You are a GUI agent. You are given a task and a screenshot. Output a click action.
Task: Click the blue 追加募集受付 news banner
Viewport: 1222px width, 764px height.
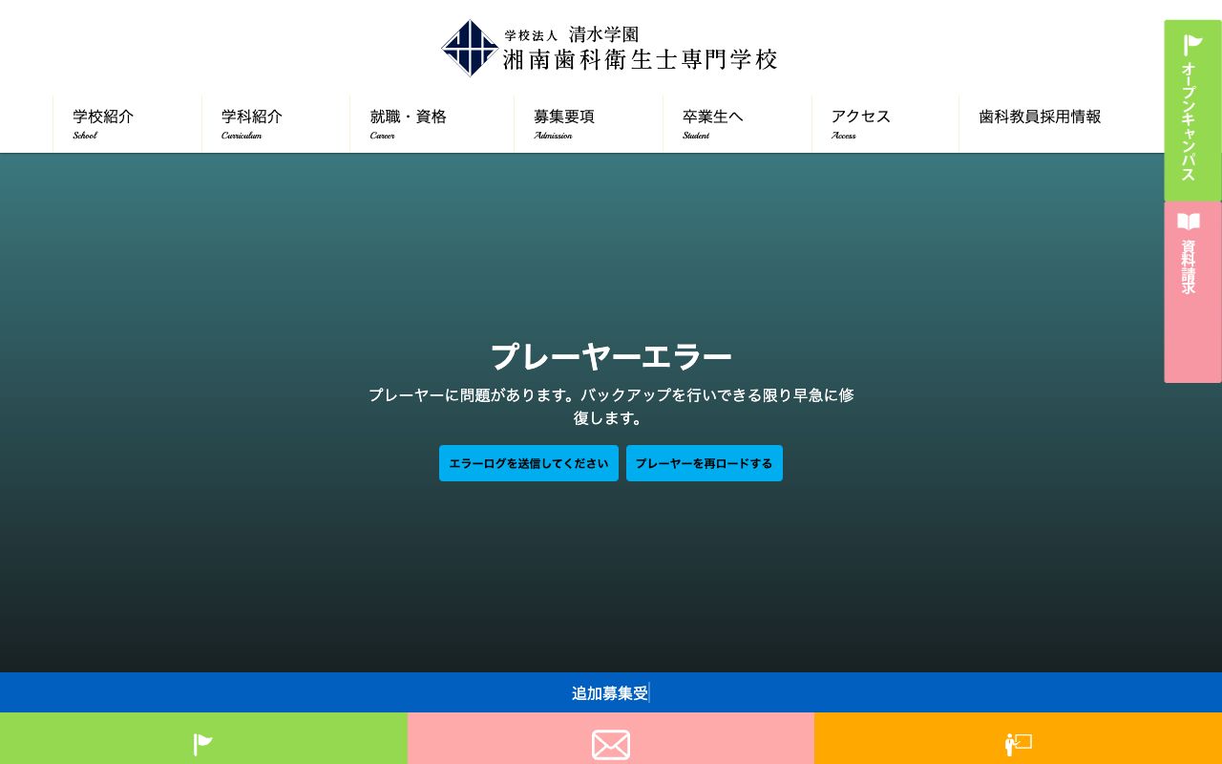[610, 692]
